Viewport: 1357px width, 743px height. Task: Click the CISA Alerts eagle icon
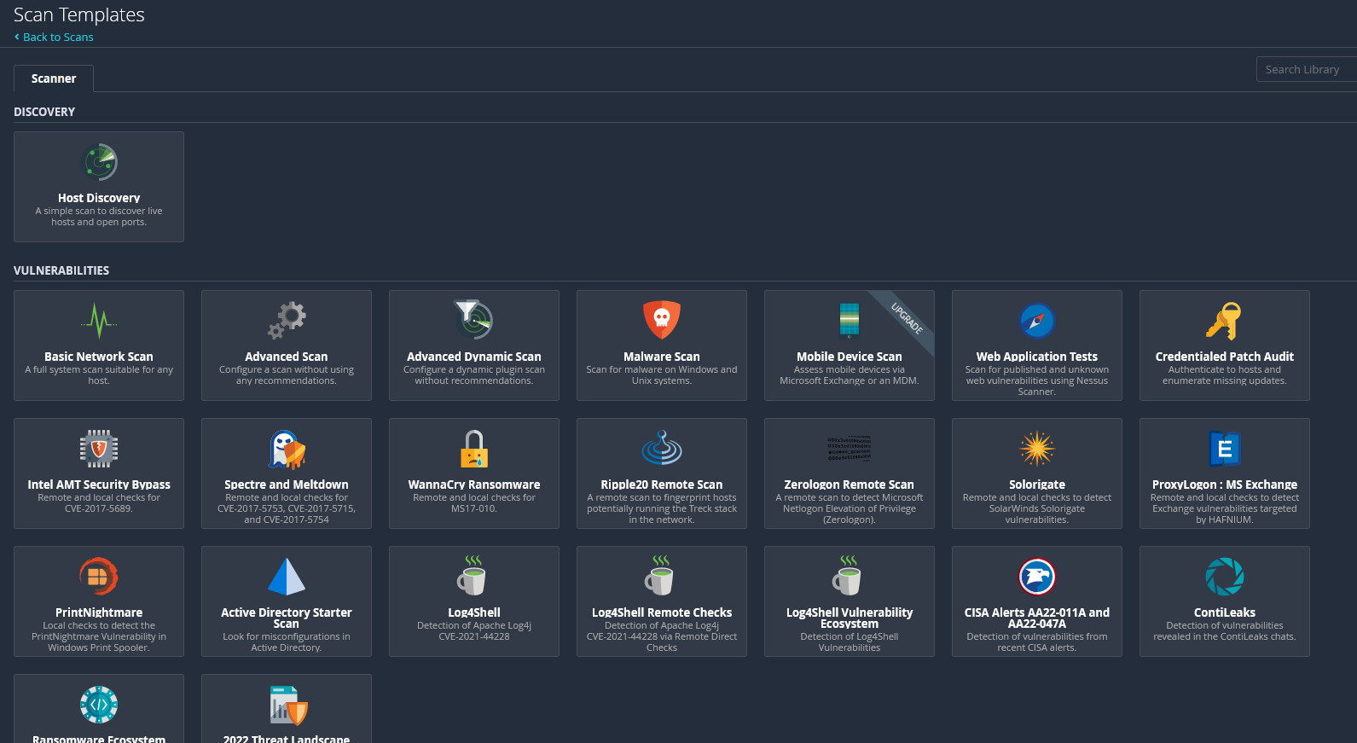[1037, 577]
